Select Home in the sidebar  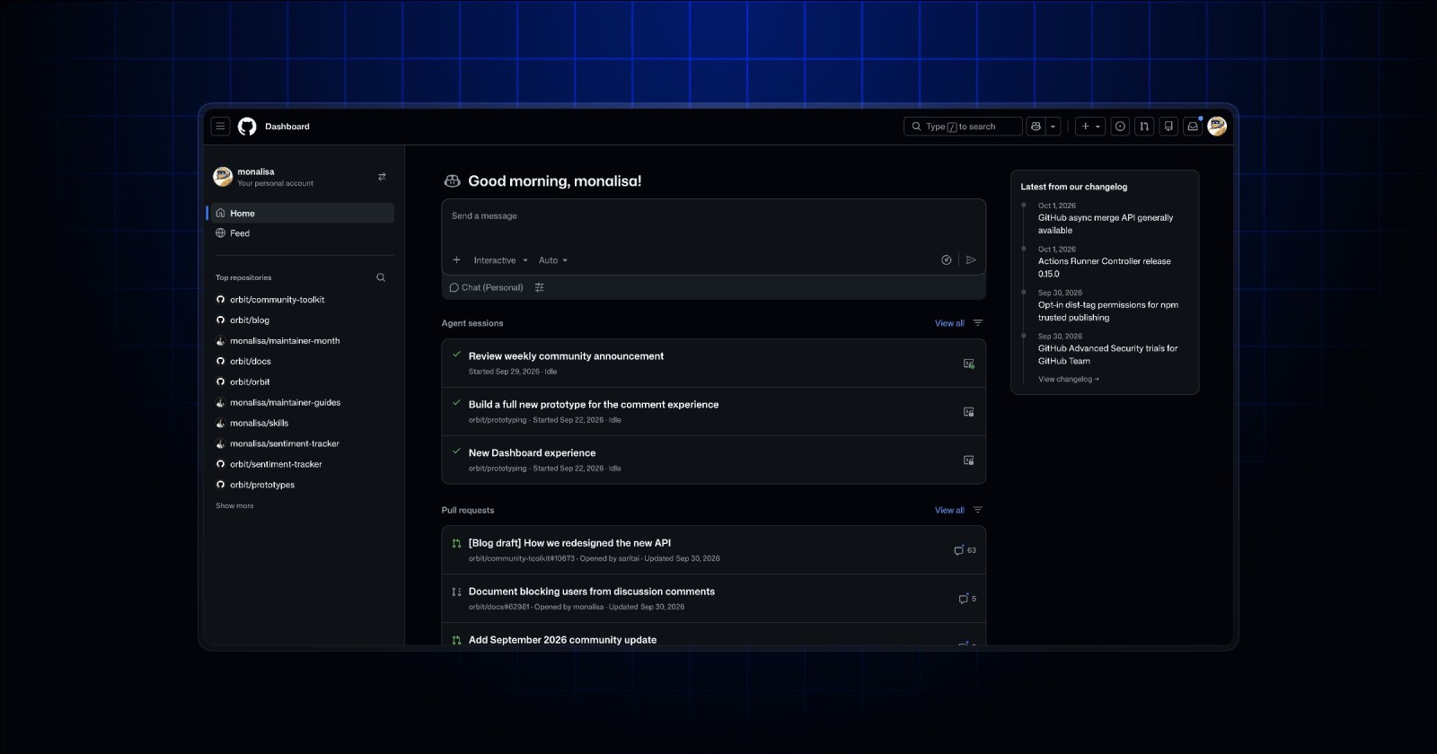[x=301, y=213]
